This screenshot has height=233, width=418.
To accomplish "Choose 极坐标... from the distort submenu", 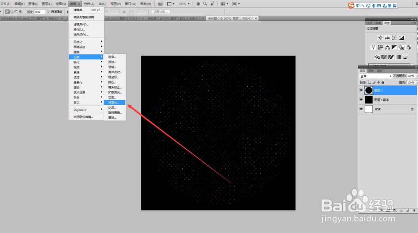I will click(115, 77).
